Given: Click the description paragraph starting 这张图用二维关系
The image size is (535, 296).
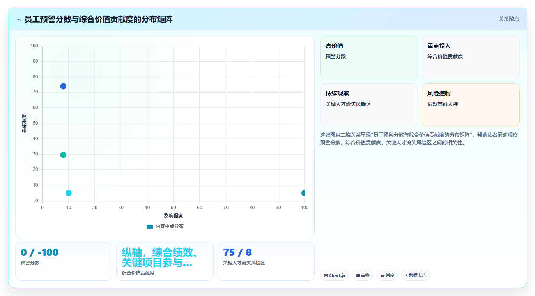Looking at the screenshot, I should [419, 139].
